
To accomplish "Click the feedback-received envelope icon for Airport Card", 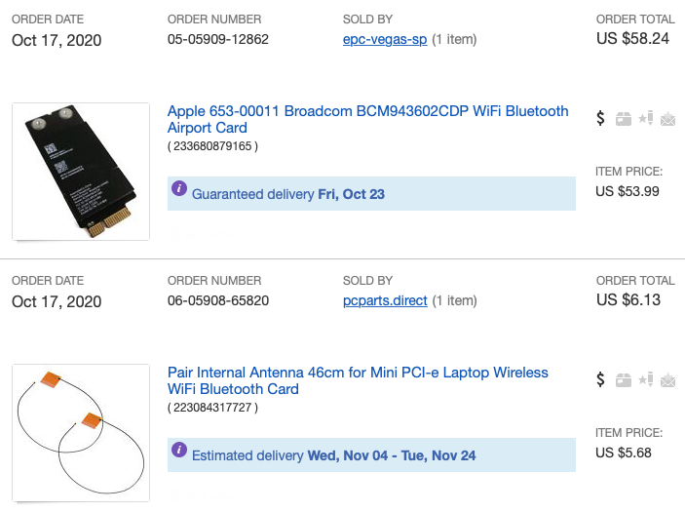I will click(x=668, y=118).
